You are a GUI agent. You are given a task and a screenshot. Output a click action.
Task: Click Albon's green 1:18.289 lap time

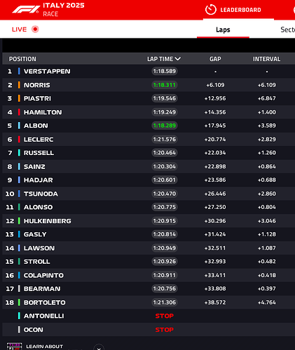pyautogui.click(x=165, y=126)
